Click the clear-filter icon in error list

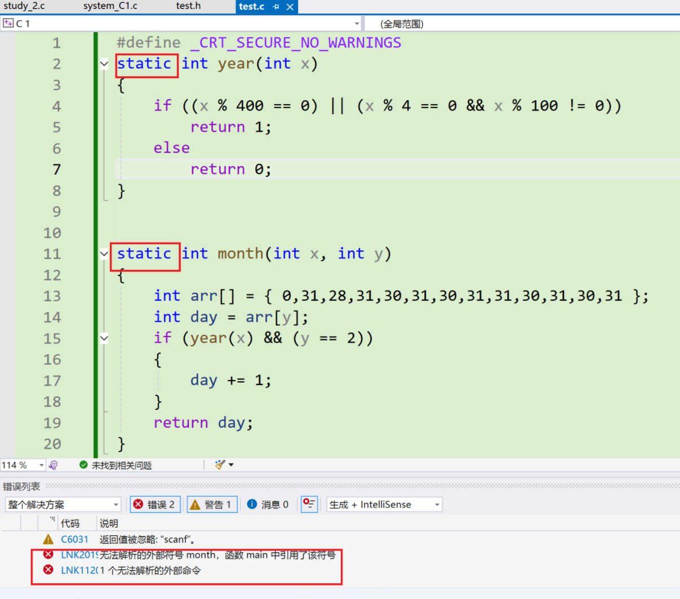coord(309,504)
